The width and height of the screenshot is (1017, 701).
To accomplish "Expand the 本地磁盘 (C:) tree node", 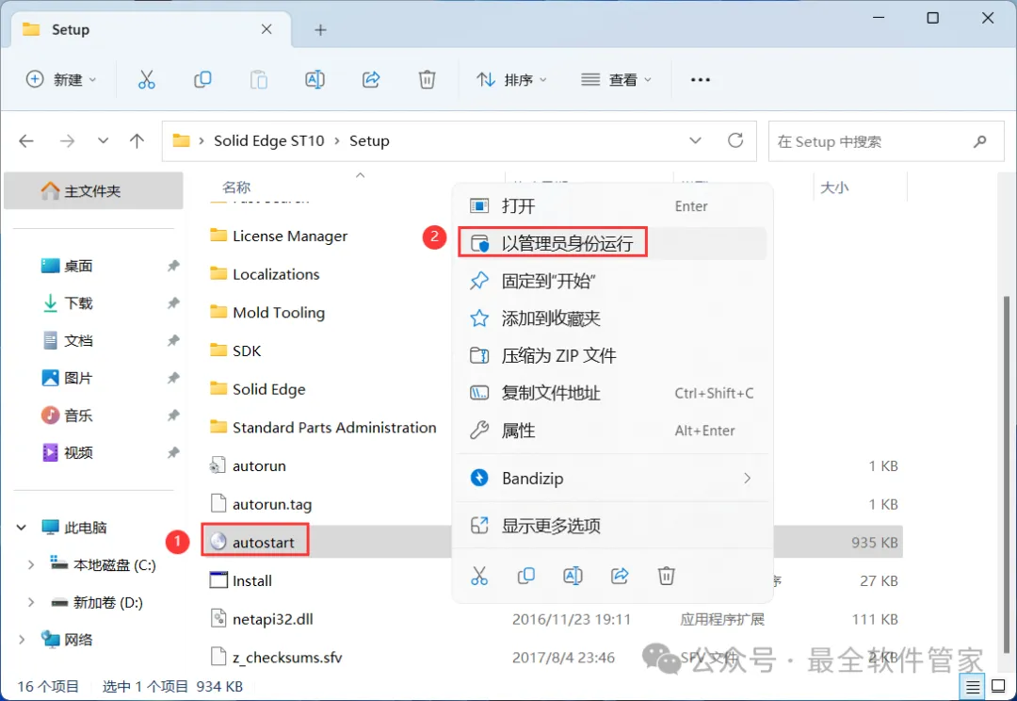I will [30, 565].
